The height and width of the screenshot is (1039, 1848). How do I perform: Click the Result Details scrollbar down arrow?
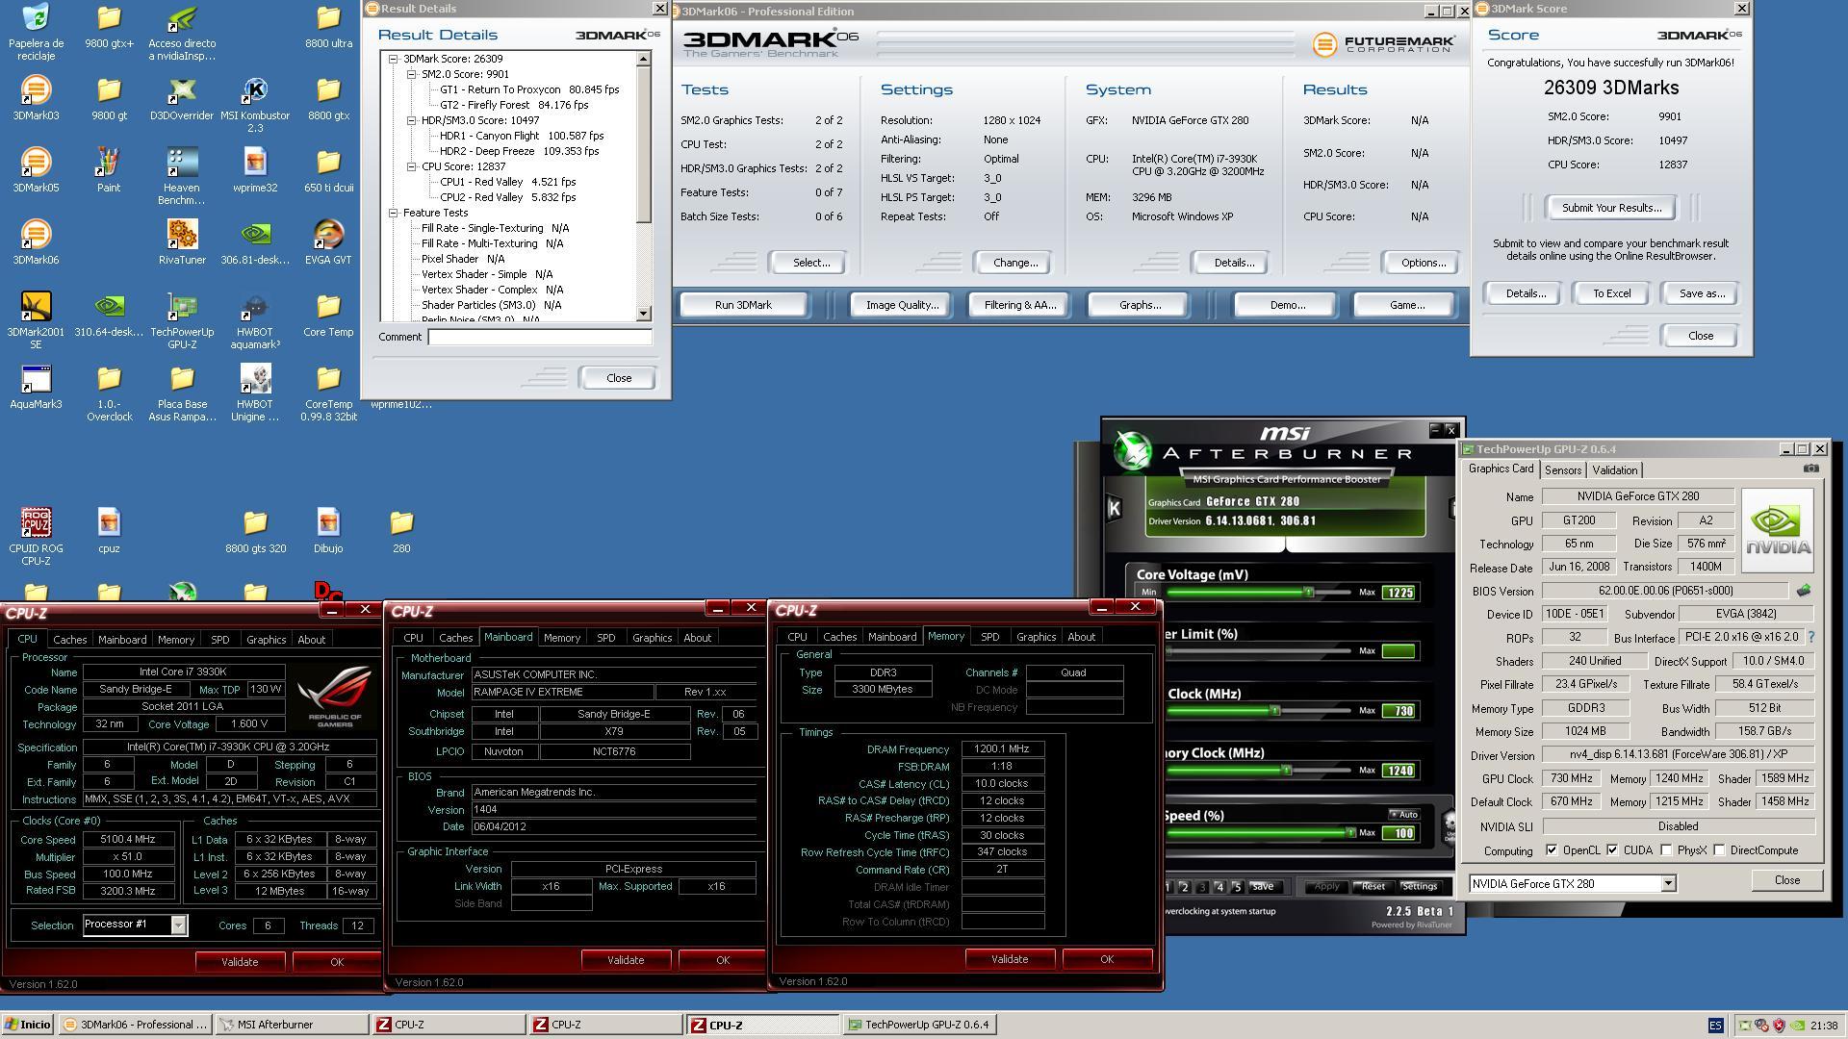[643, 314]
